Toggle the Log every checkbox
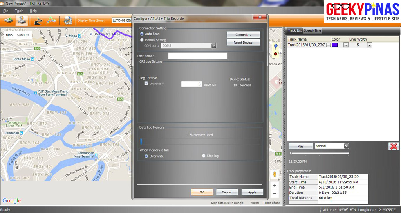401x213 pixels. point(146,83)
